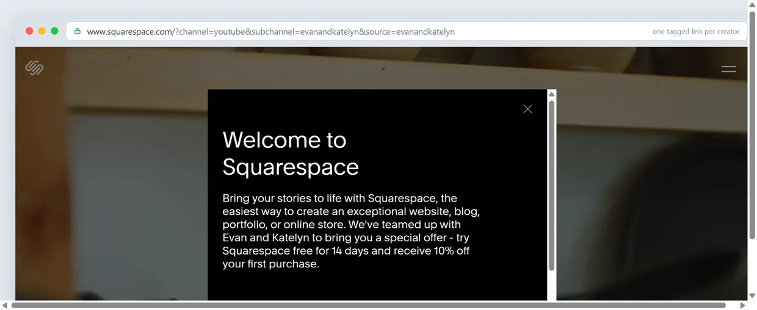Click the horizontal scrollbar left arrow
The height and width of the screenshot is (310, 757).
pyautogui.click(x=5, y=305)
